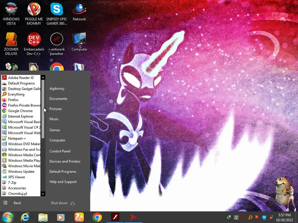Open Windows Media Player from the taskbar
Screen dimensions: 298x223
pos(61,217)
